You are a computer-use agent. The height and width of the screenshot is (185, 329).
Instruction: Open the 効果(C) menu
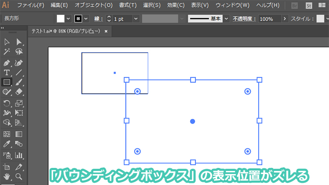176,5
